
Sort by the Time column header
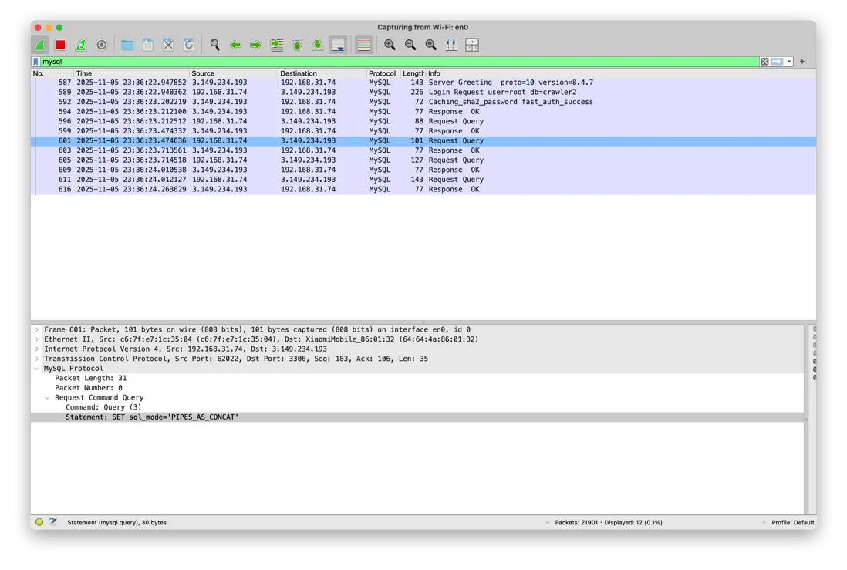(x=131, y=73)
